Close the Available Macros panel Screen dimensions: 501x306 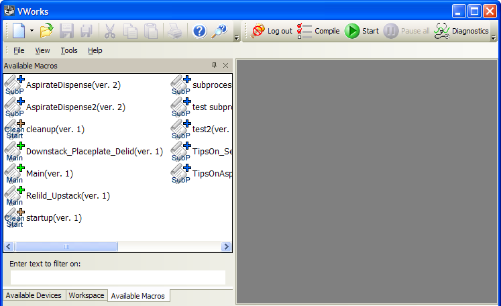225,66
